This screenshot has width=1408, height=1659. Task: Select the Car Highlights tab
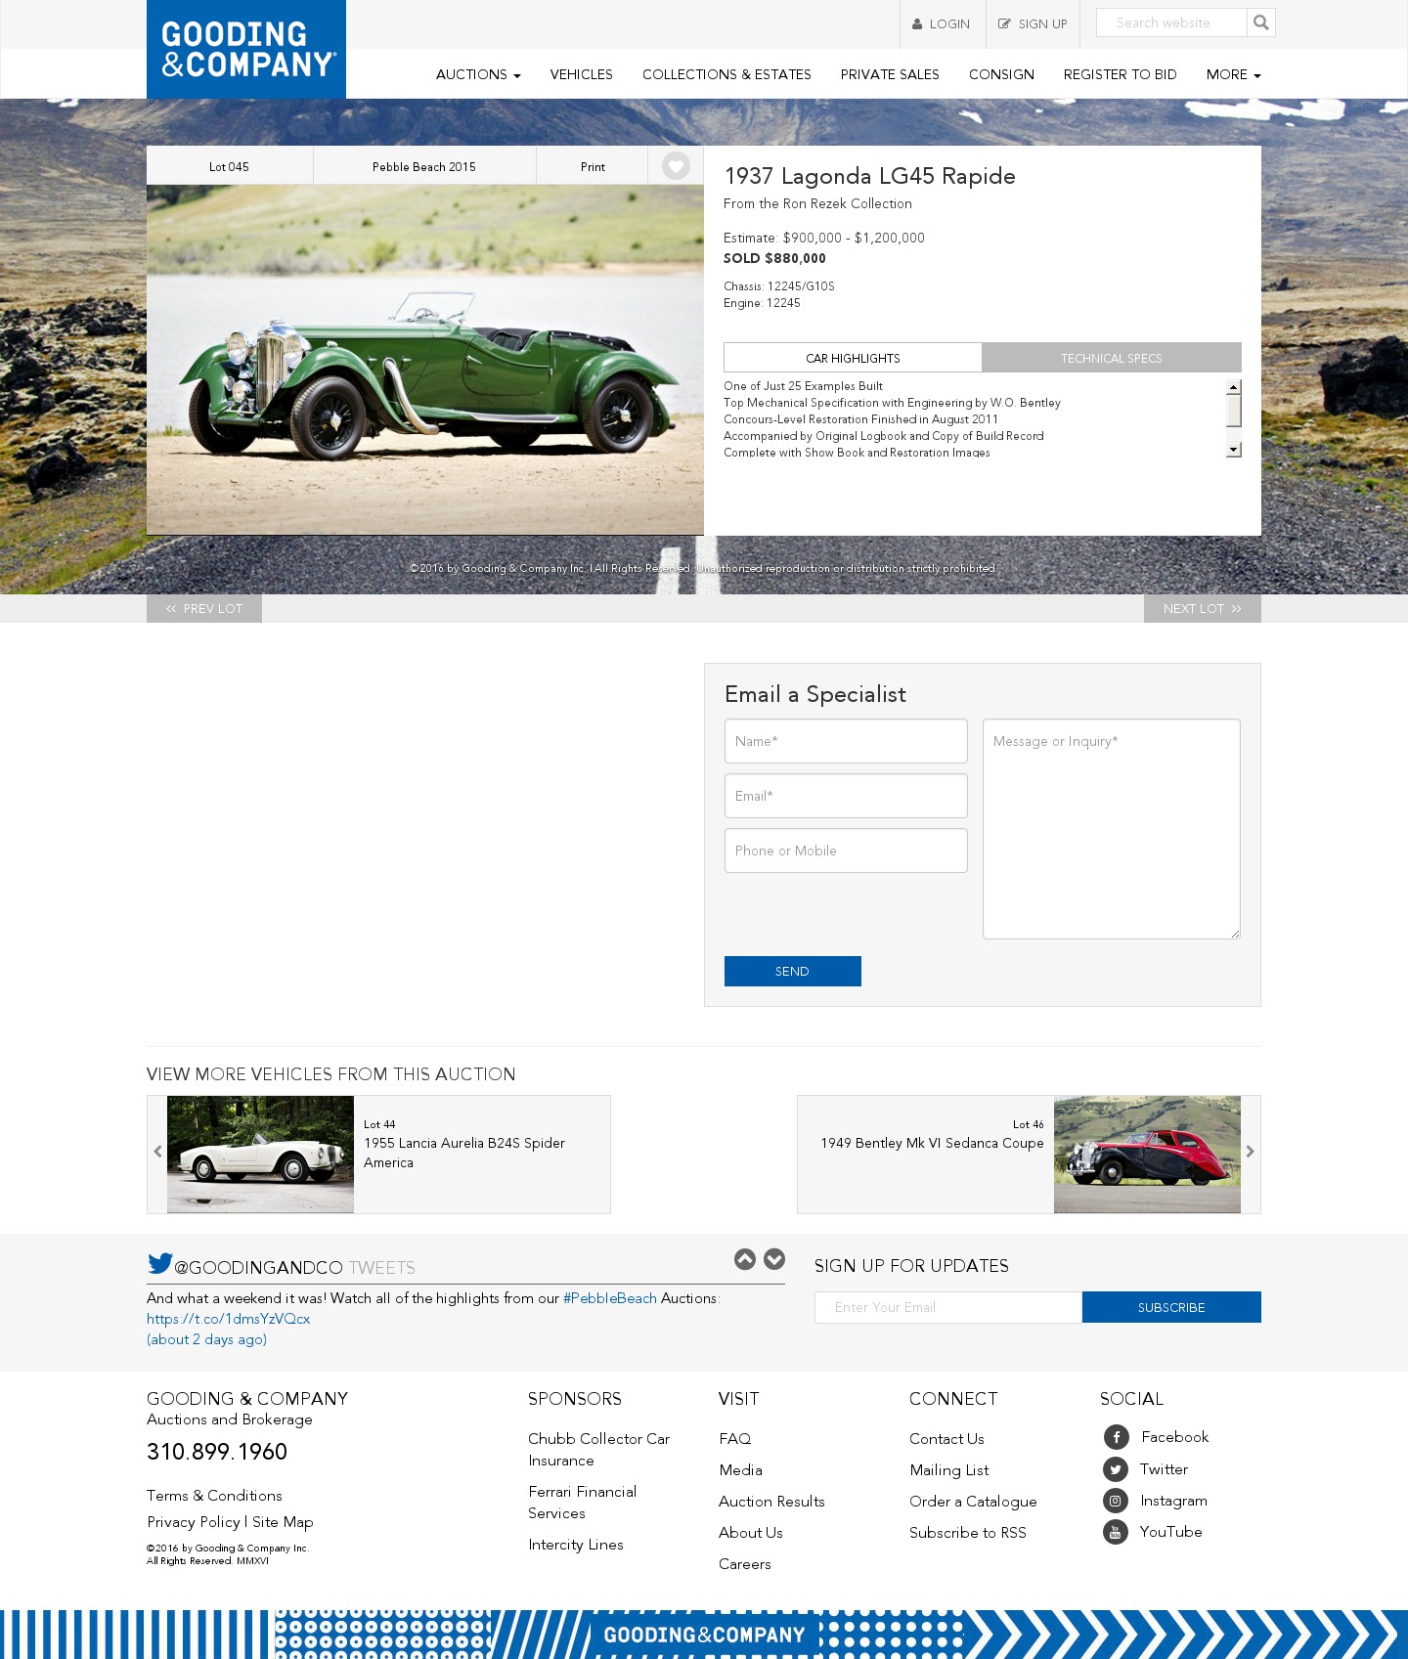853,358
